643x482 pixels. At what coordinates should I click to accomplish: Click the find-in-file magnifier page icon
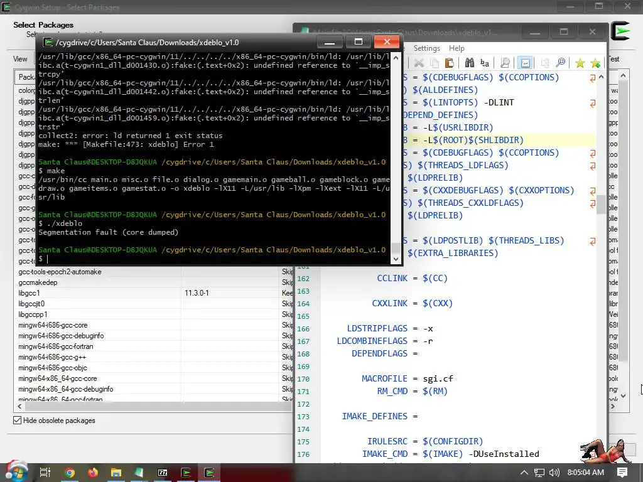(x=505, y=63)
